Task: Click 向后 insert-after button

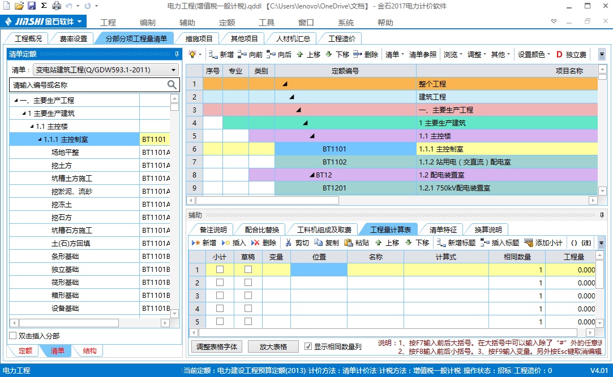Action: tap(279, 54)
